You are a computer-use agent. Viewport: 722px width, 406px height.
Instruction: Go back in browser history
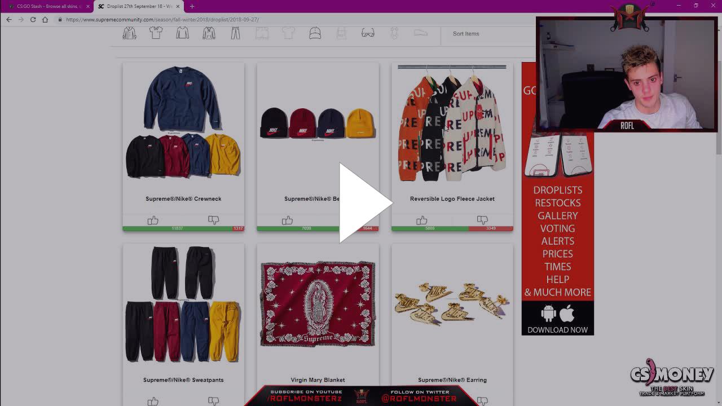click(x=8, y=19)
